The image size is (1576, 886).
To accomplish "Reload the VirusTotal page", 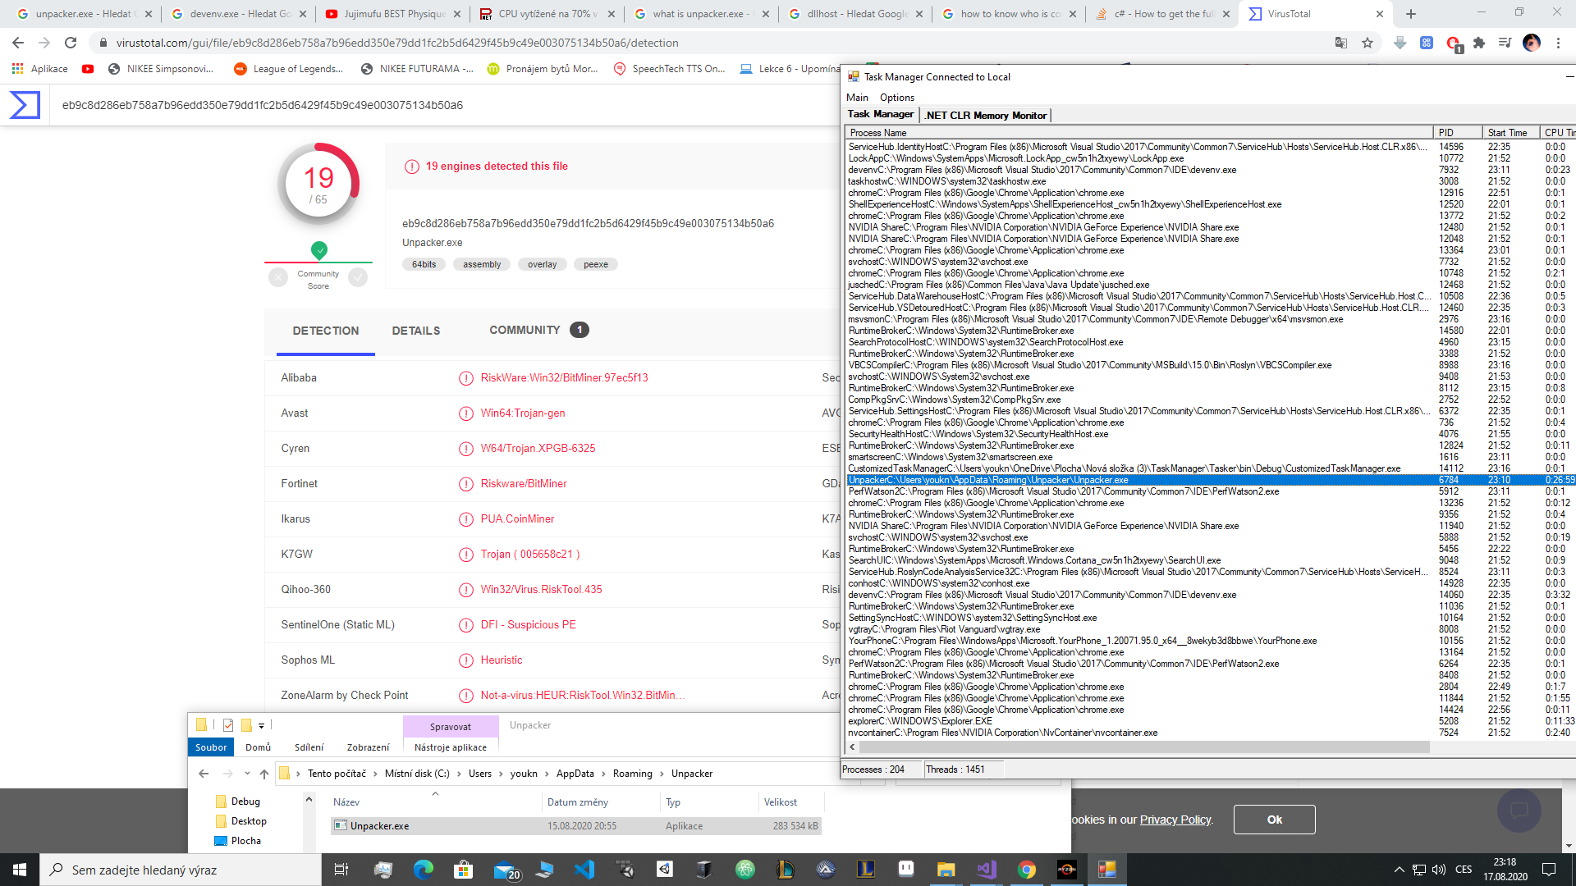I will click(x=71, y=43).
